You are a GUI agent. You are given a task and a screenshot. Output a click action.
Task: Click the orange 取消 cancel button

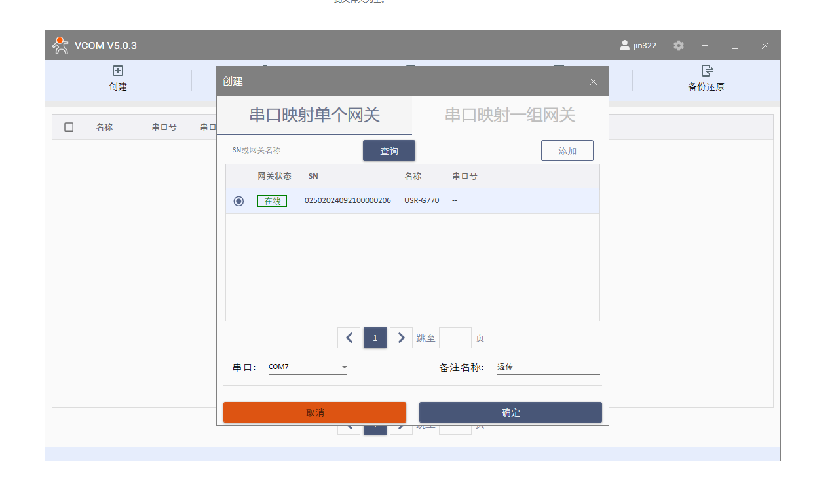coord(314,412)
